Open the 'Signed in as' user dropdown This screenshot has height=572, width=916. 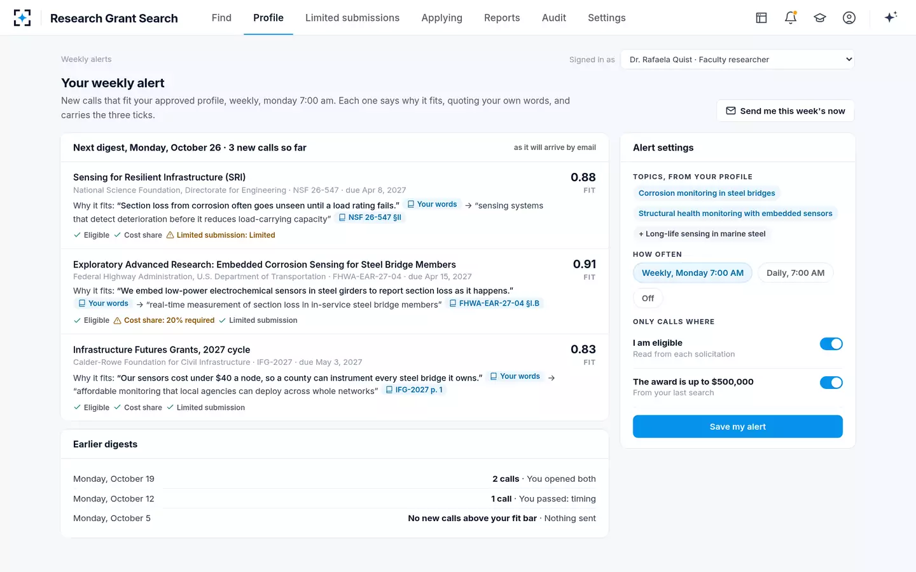click(737, 59)
